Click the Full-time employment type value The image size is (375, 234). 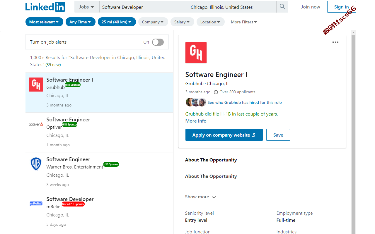(286, 220)
